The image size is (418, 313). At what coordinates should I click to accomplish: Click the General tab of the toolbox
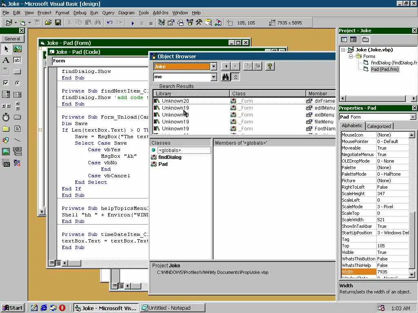click(x=12, y=39)
